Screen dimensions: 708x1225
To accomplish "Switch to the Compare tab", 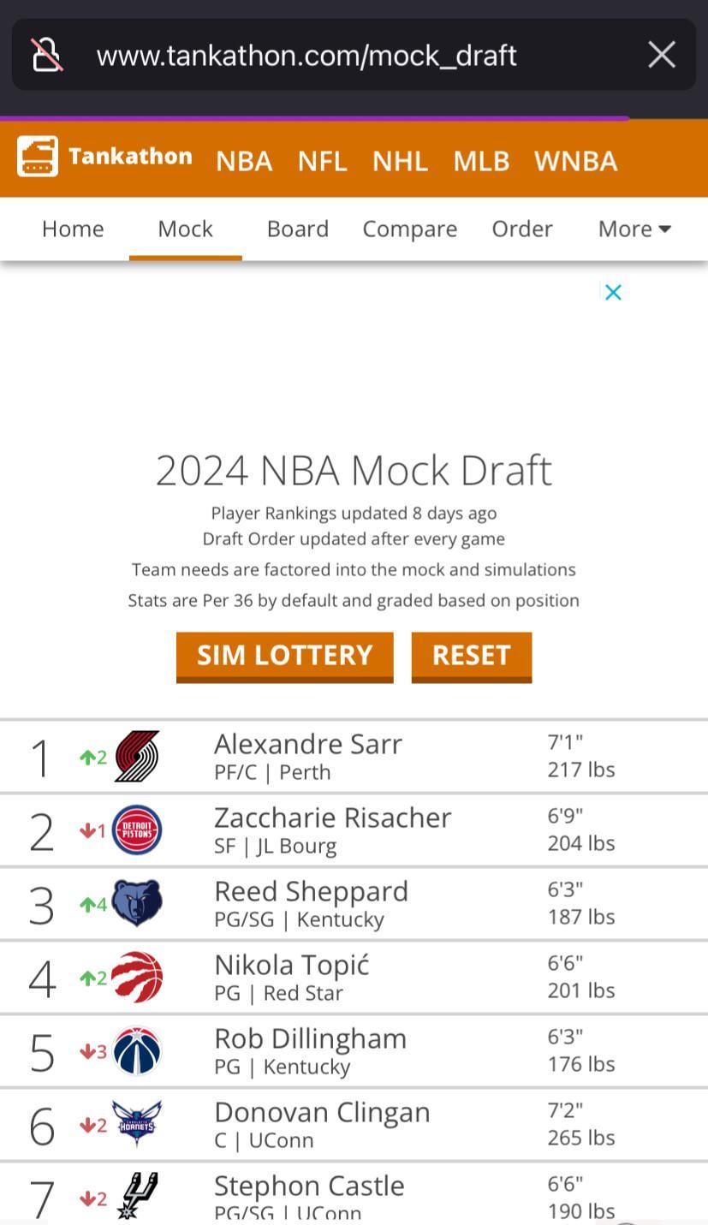I will (410, 229).
